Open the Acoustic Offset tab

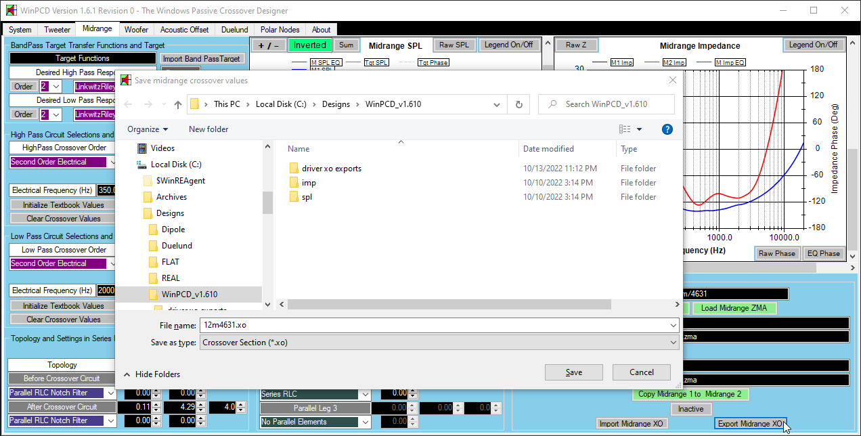[x=184, y=30]
